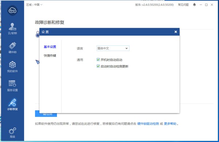Maximize the main window
Screen dimensions: 219x142
pos(206,5)
